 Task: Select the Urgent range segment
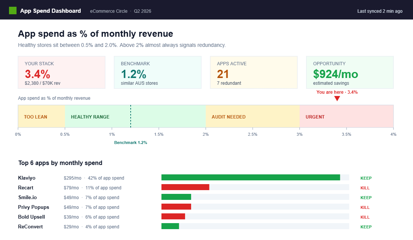click(x=346, y=117)
